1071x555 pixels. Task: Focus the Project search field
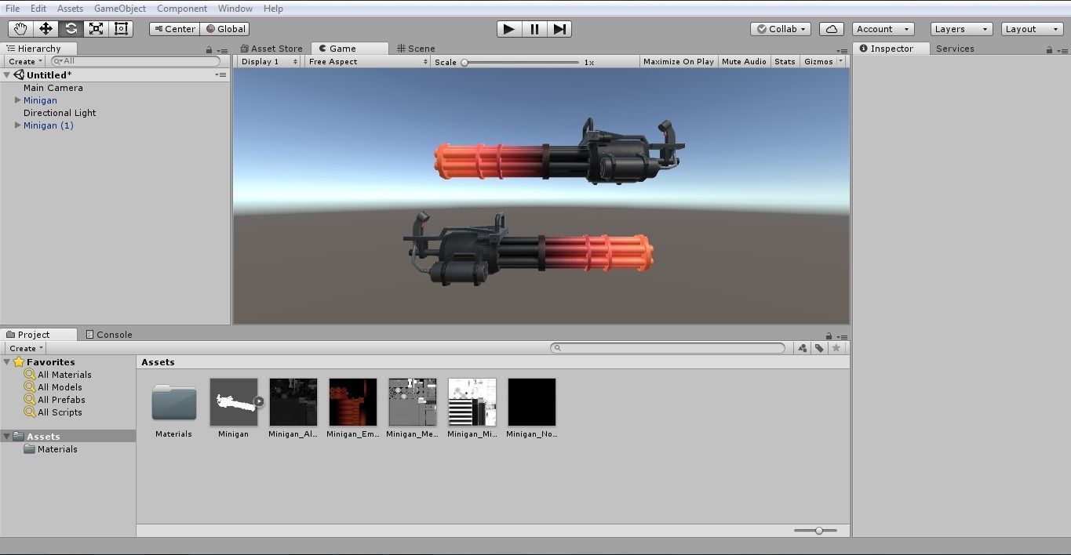[x=668, y=348]
